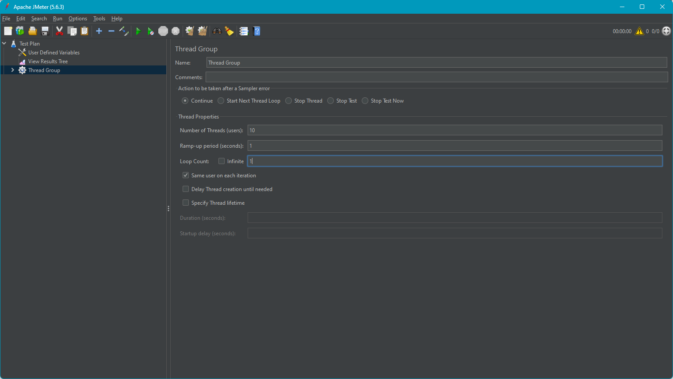Click the split pane divider handle dots
Image resolution: width=673 pixels, height=379 pixels.
click(168, 208)
